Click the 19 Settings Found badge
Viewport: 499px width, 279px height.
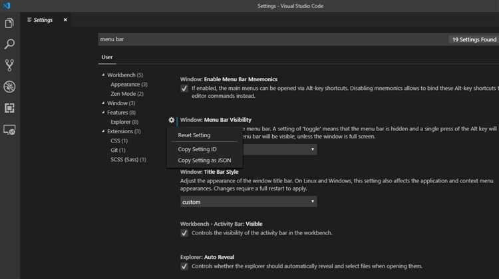(474, 39)
